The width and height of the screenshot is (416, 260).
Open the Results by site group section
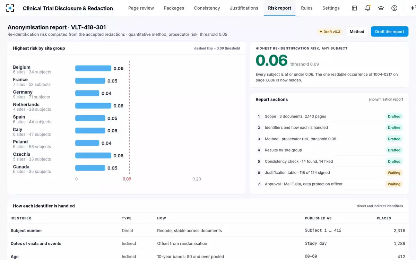[x=329, y=150]
